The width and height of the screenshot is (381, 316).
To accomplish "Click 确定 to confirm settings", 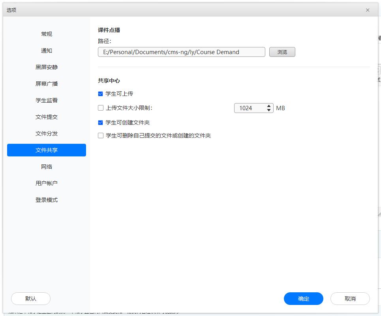I will tap(303, 299).
